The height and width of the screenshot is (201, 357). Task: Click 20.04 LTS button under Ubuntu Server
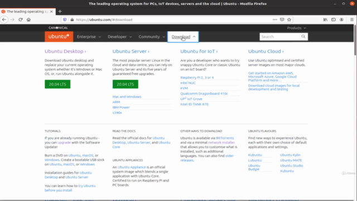125,84
